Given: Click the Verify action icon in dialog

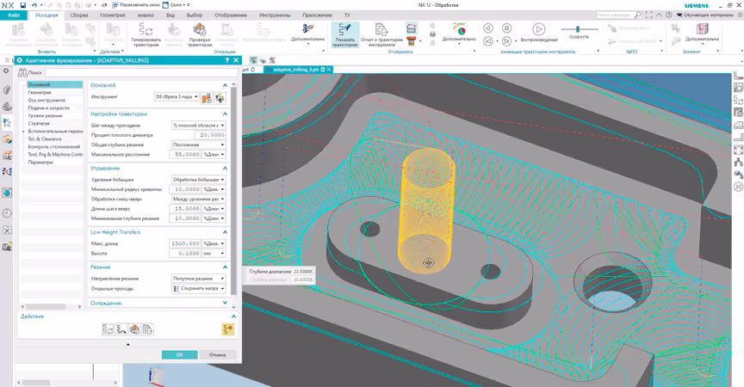Looking at the screenshot, I should coord(134,329).
